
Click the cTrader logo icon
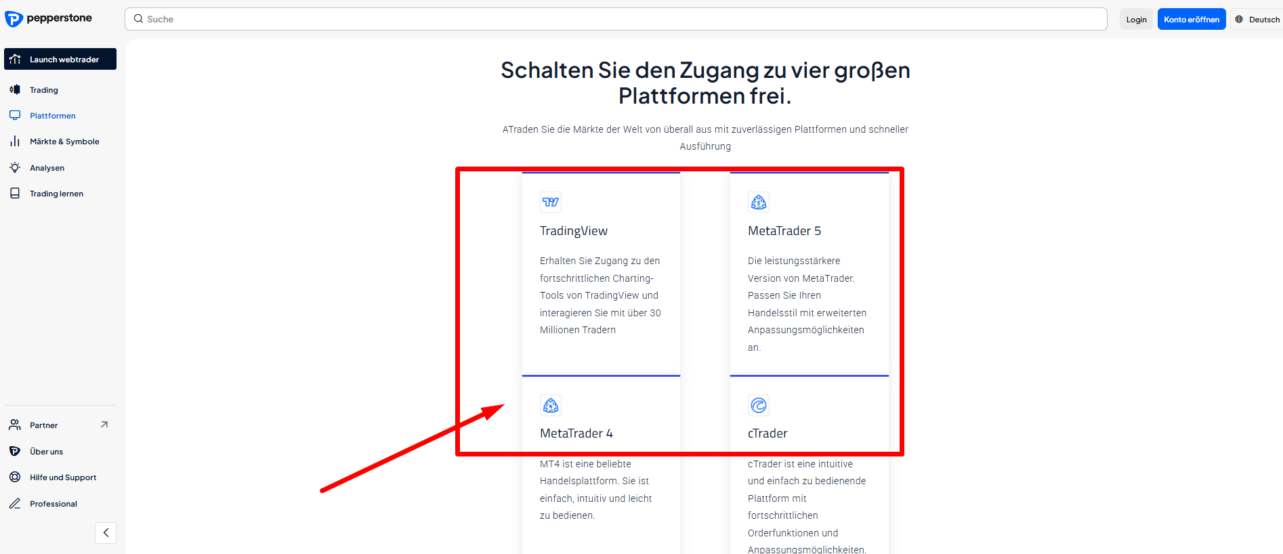tap(759, 405)
